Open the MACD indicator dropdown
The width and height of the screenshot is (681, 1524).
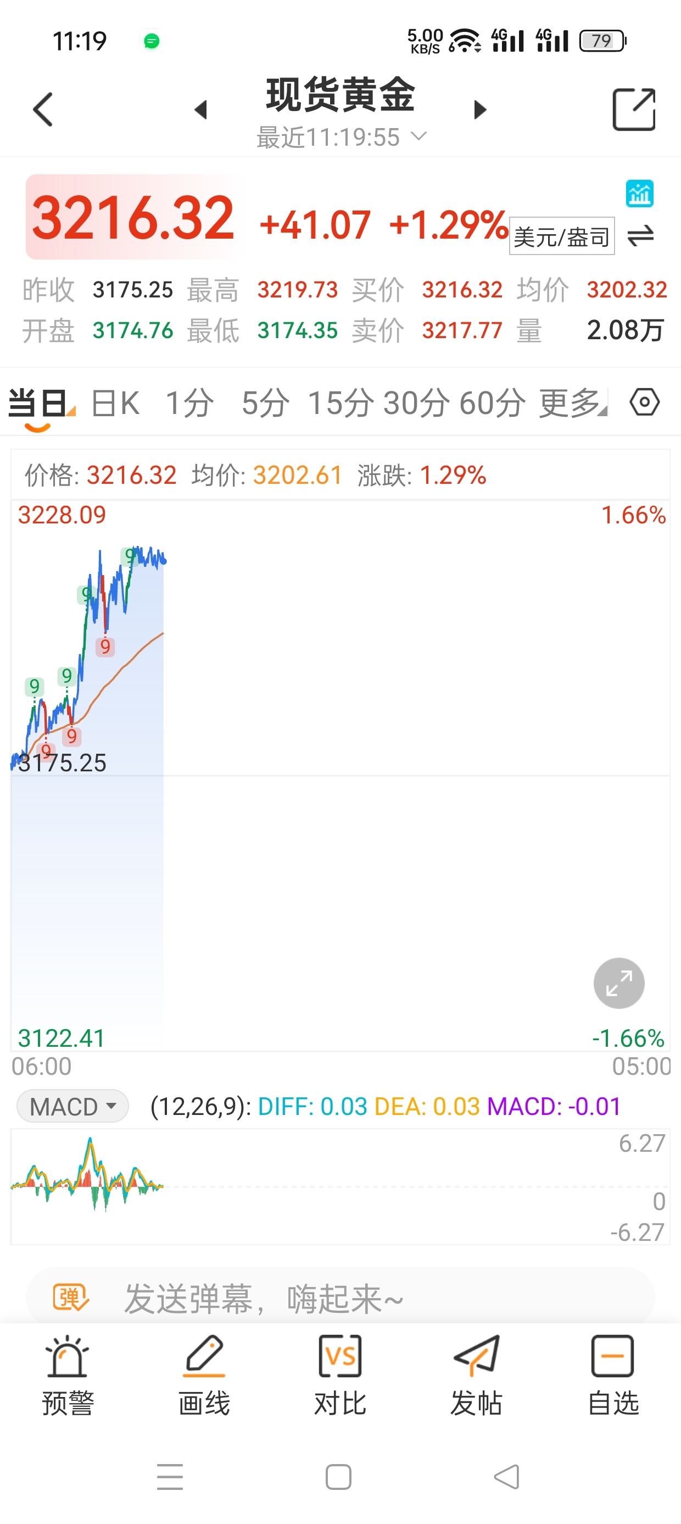[x=72, y=1106]
